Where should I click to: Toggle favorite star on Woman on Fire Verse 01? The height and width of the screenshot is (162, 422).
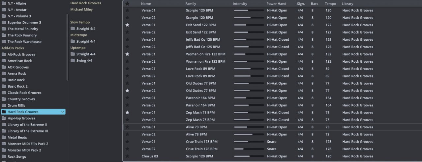pyautogui.click(x=127, y=54)
